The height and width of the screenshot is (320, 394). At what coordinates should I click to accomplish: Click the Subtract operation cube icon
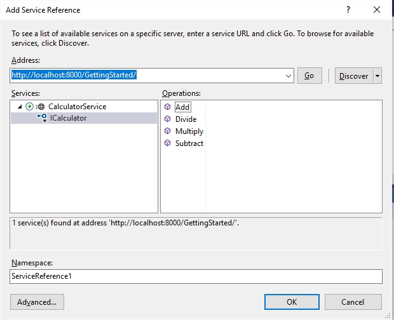click(168, 143)
